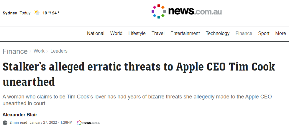Open the Technology section
289x129 pixels.
coord(218,33)
